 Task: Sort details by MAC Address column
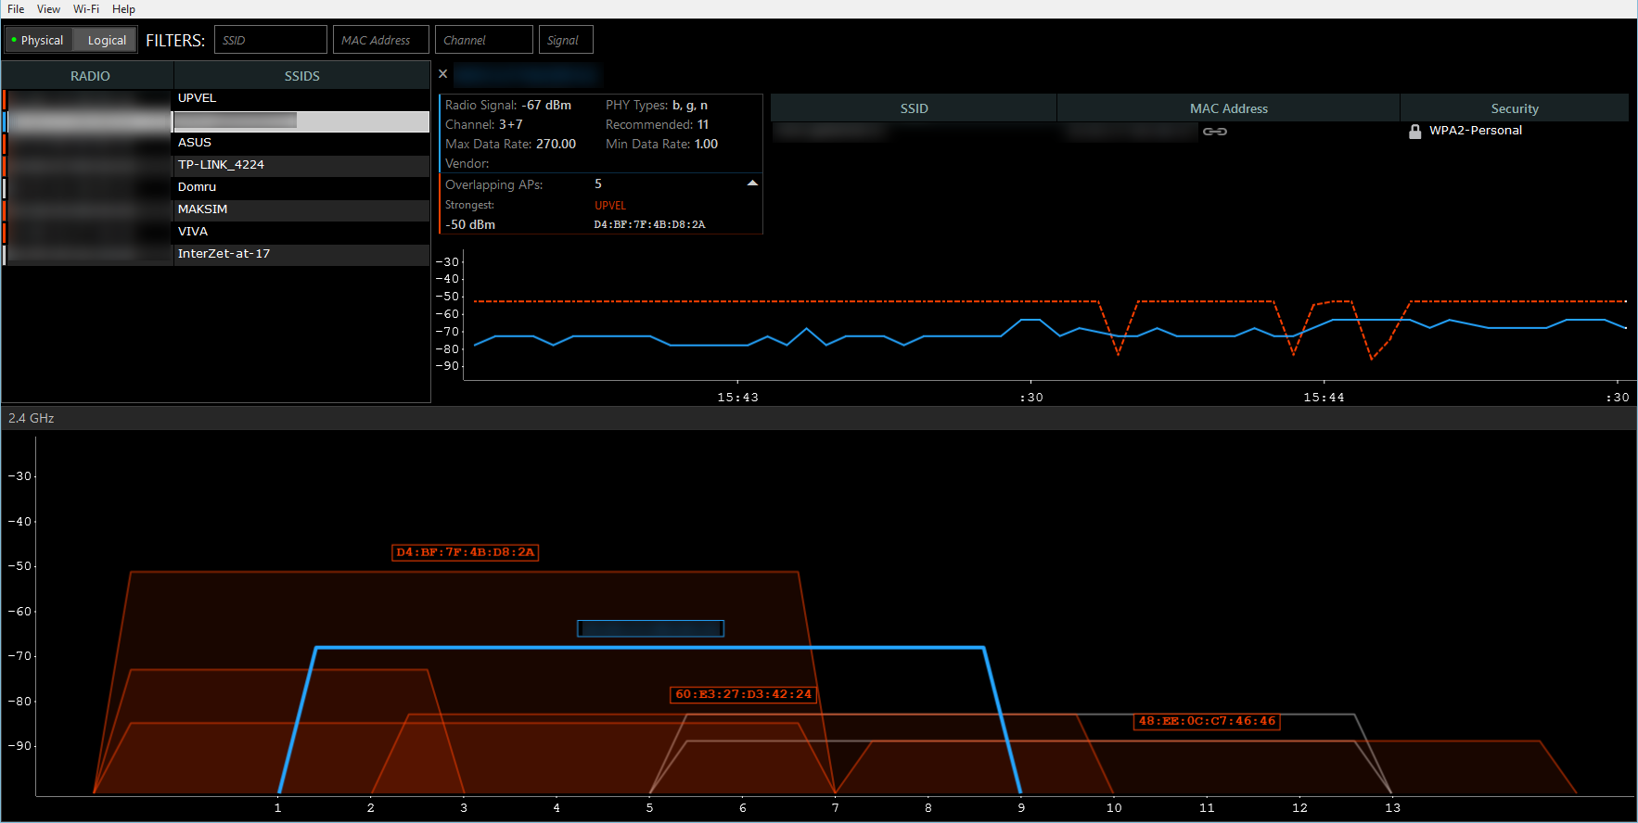point(1228,108)
